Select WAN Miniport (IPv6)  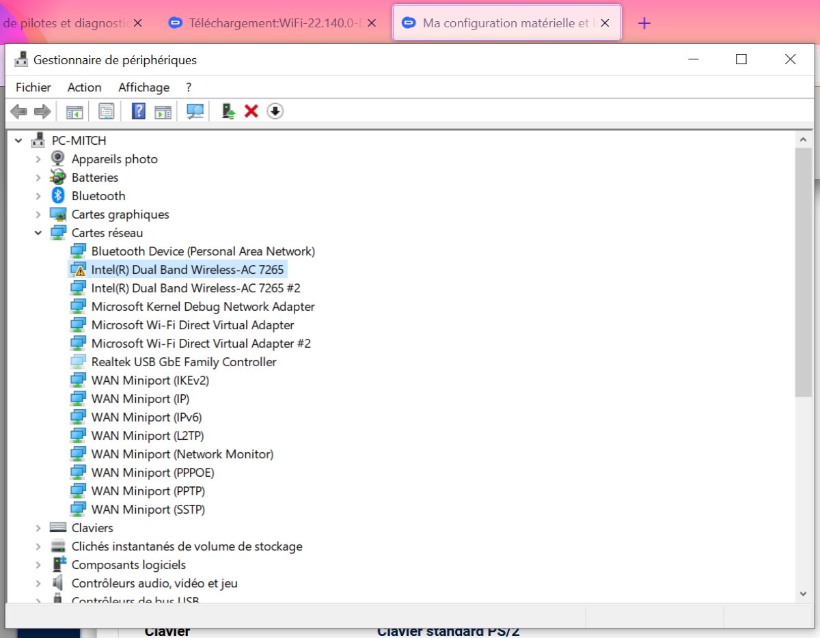147,417
